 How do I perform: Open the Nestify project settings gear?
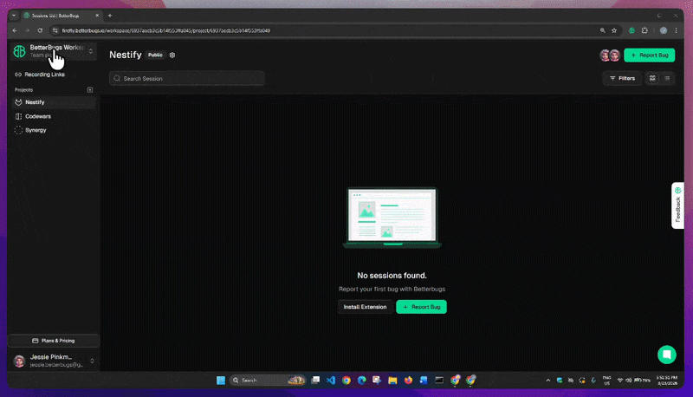coord(172,55)
